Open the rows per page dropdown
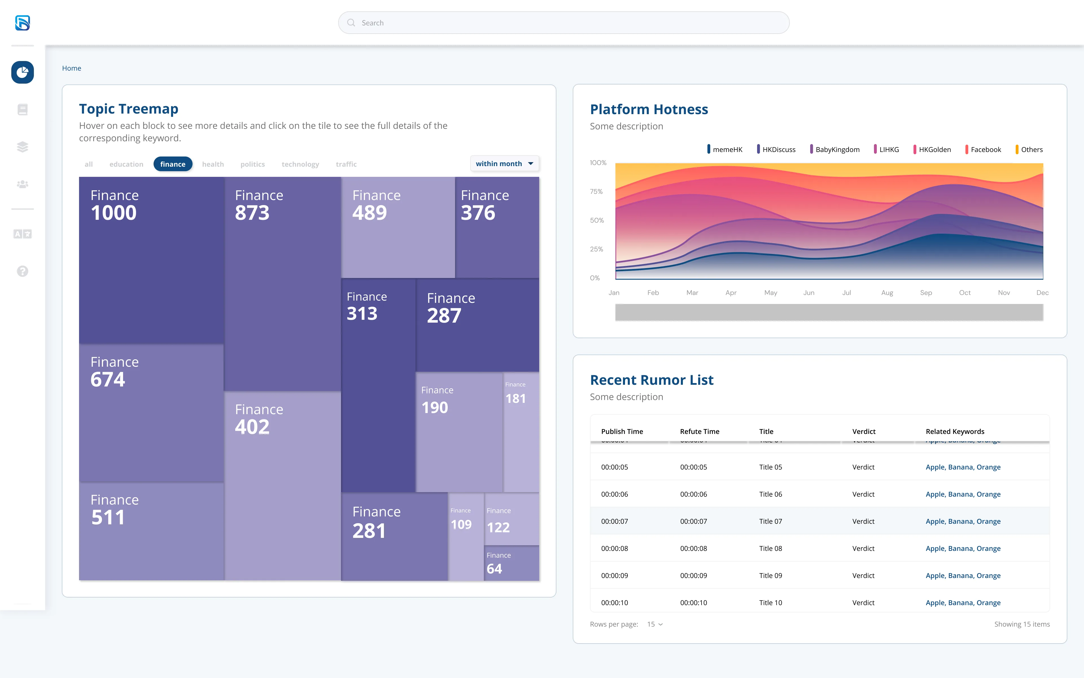Viewport: 1084px width, 678px height. pyautogui.click(x=655, y=624)
